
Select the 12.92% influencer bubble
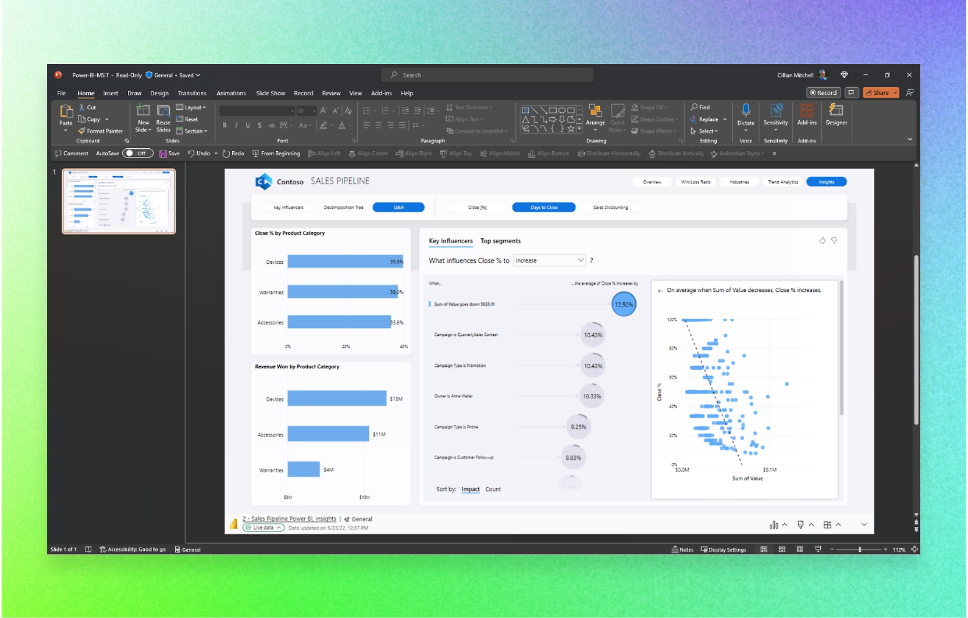[624, 304]
